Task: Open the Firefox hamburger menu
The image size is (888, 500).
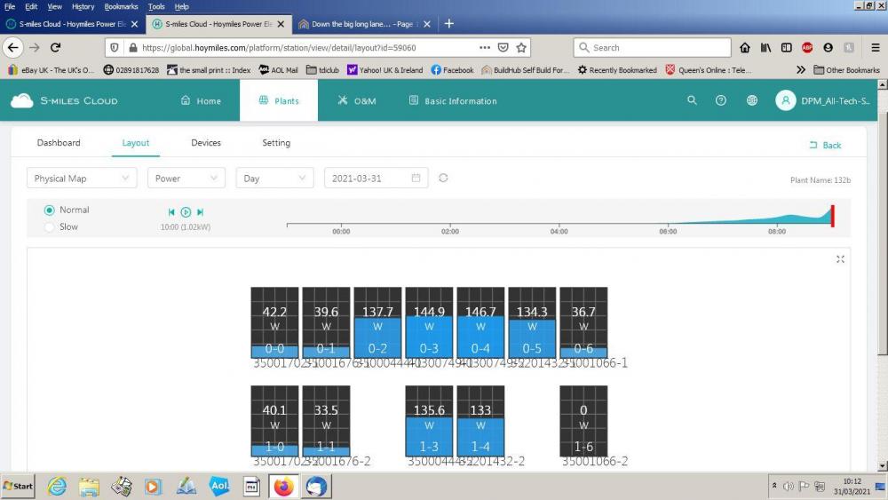Action: coord(875,48)
